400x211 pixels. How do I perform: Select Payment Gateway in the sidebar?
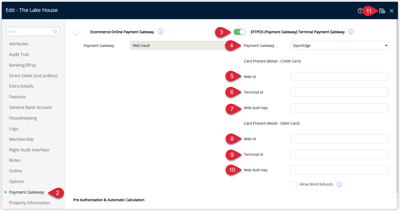click(x=26, y=192)
